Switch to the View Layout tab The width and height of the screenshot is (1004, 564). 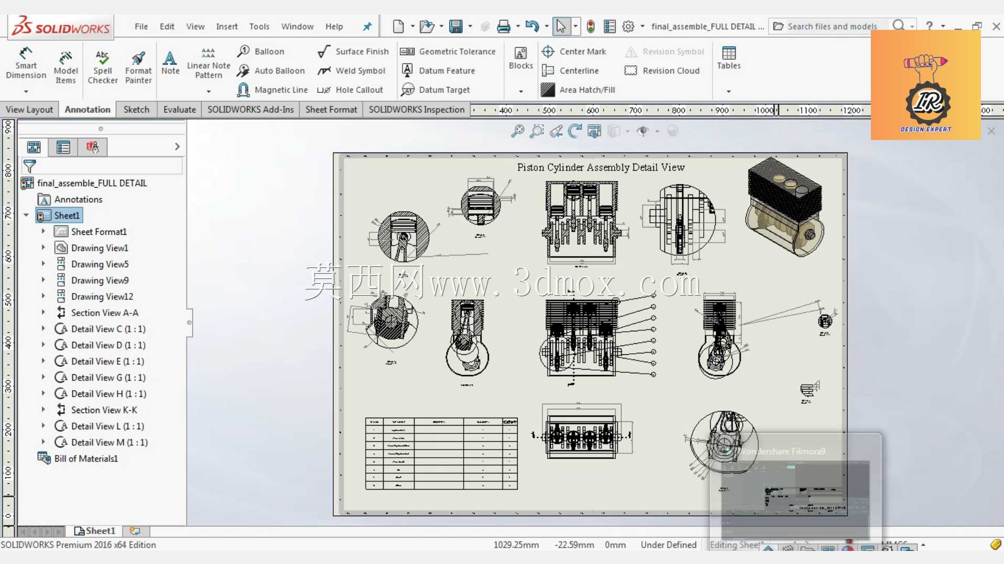(x=29, y=110)
